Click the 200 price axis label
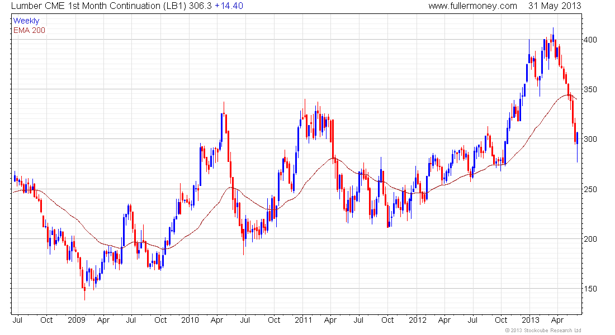Screen dimensions: 615x335 [x=590, y=239]
